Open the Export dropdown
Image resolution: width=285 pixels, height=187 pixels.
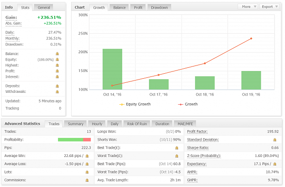pos(269,7)
